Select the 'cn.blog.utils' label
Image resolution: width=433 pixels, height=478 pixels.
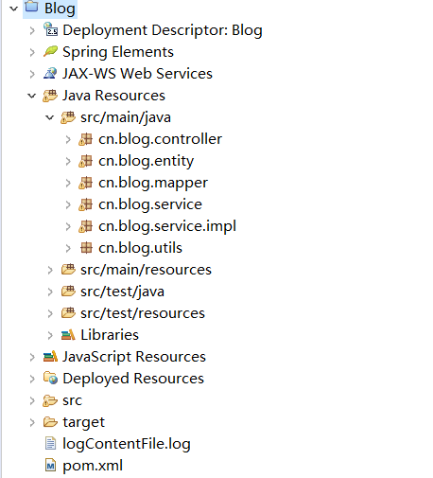pos(140,248)
